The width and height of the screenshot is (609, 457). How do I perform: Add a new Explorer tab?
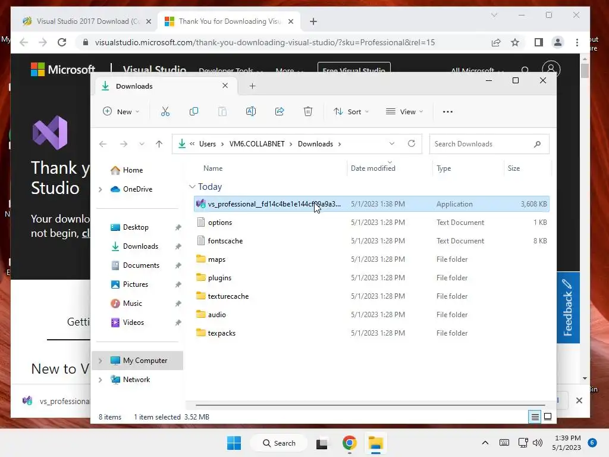click(x=252, y=86)
